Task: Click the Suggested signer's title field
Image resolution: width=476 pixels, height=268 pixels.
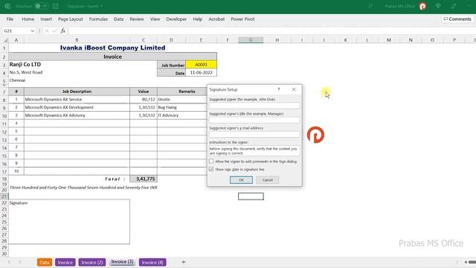Action: click(x=254, y=120)
